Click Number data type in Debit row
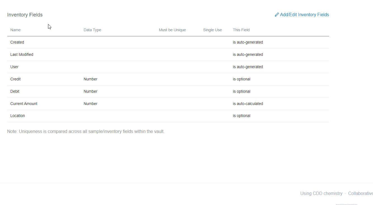 [91, 91]
